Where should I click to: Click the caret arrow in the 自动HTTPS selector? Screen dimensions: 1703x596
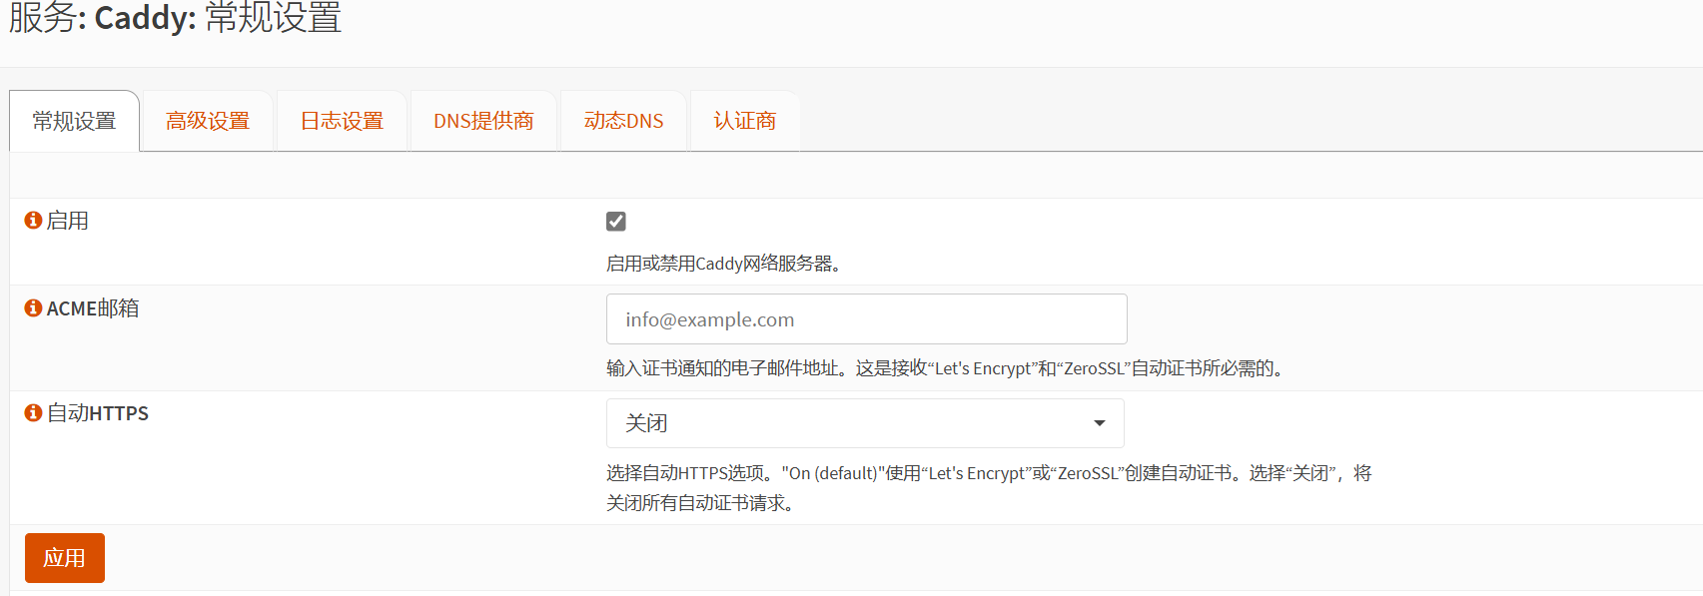point(1099,423)
